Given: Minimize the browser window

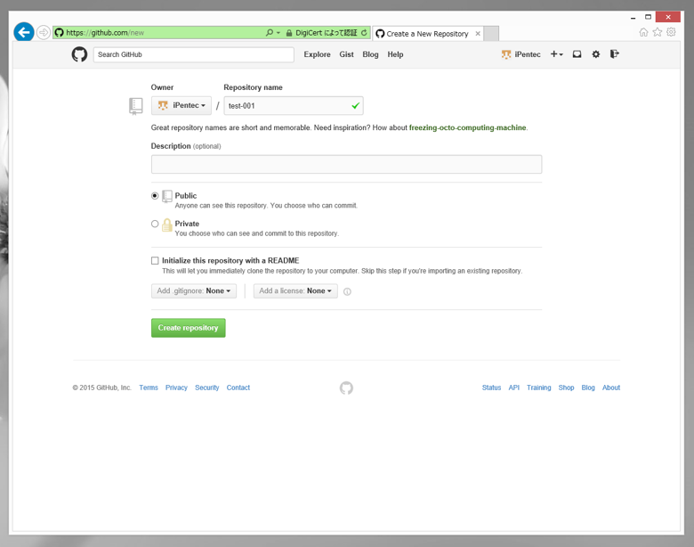Looking at the screenshot, I should [x=633, y=17].
